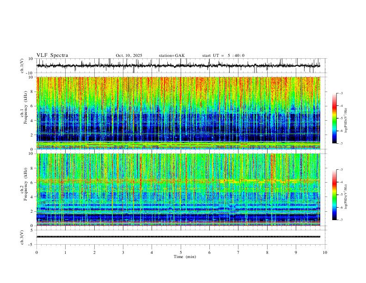366x283 pixels.
Task: Click the 'start UT = 5 :40: 0' text
Action: tap(223, 55)
